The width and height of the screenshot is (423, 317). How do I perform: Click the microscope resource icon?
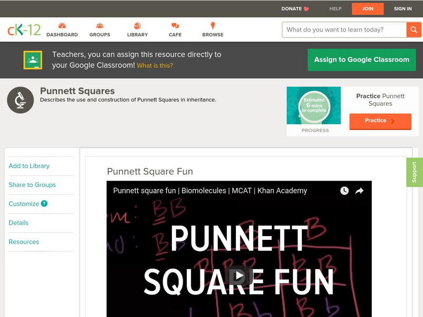(20, 99)
